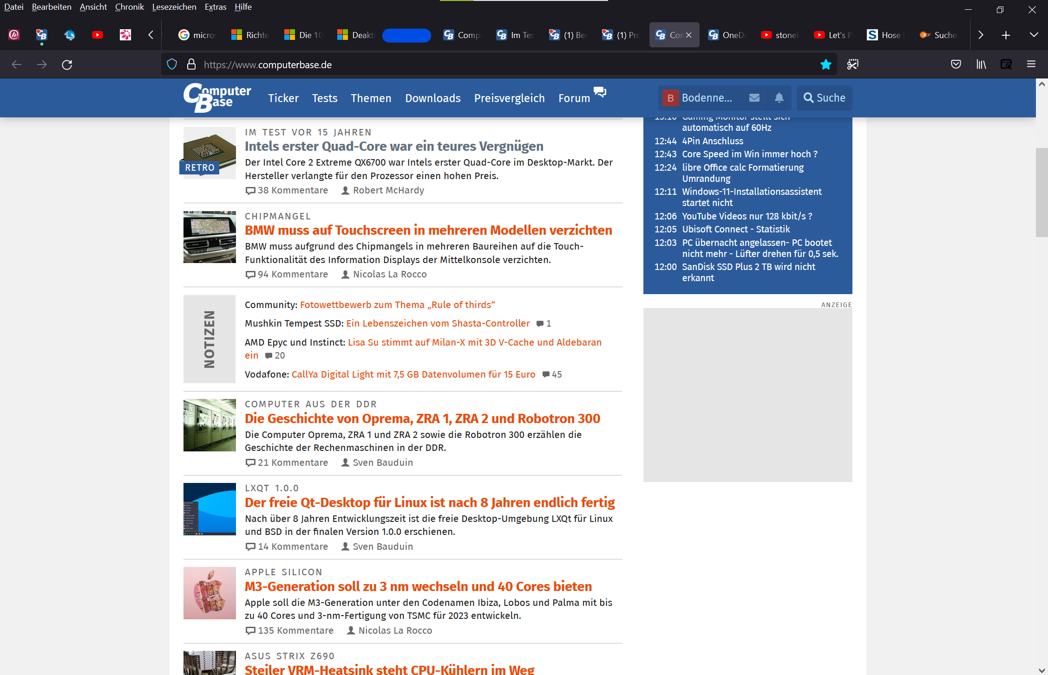Click the screenshot tool icon

click(852, 64)
